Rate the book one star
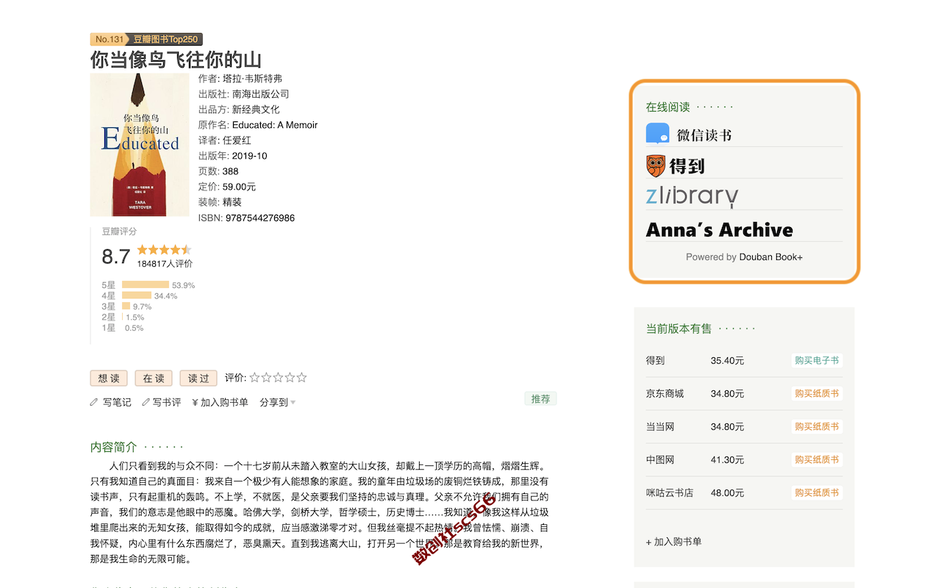This screenshot has width=941, height=588. click(x=254, y=378)
